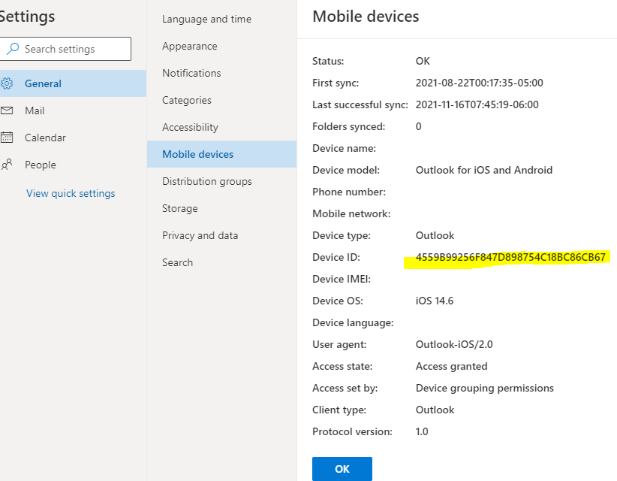Click the Phone number: label
This screenshot has height=481, width=617.
tap(349, 192)
